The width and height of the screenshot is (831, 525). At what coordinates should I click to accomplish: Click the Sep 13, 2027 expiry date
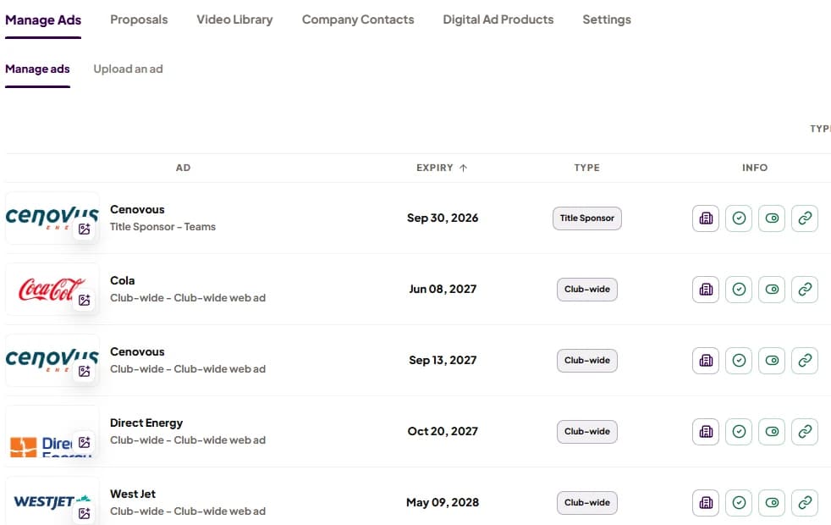coord(443,360)
